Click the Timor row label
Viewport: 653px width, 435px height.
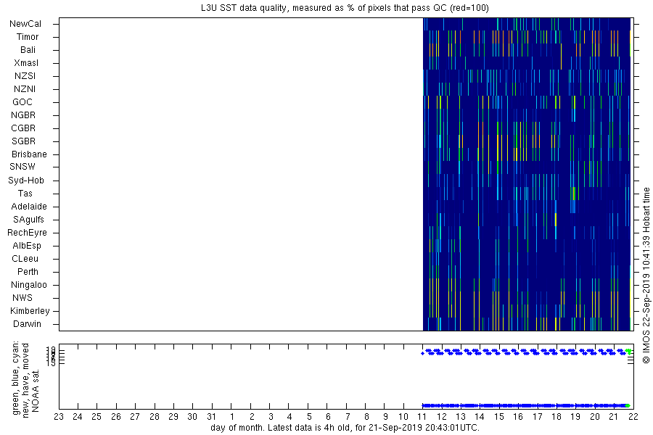point(28,37)
